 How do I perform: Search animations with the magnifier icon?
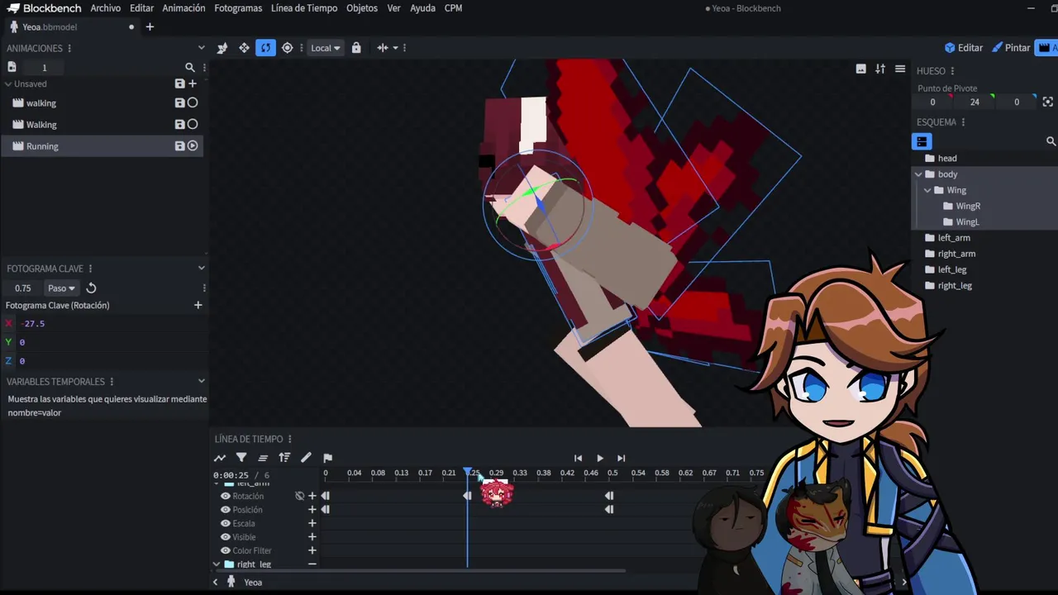(x=190, y=68)
